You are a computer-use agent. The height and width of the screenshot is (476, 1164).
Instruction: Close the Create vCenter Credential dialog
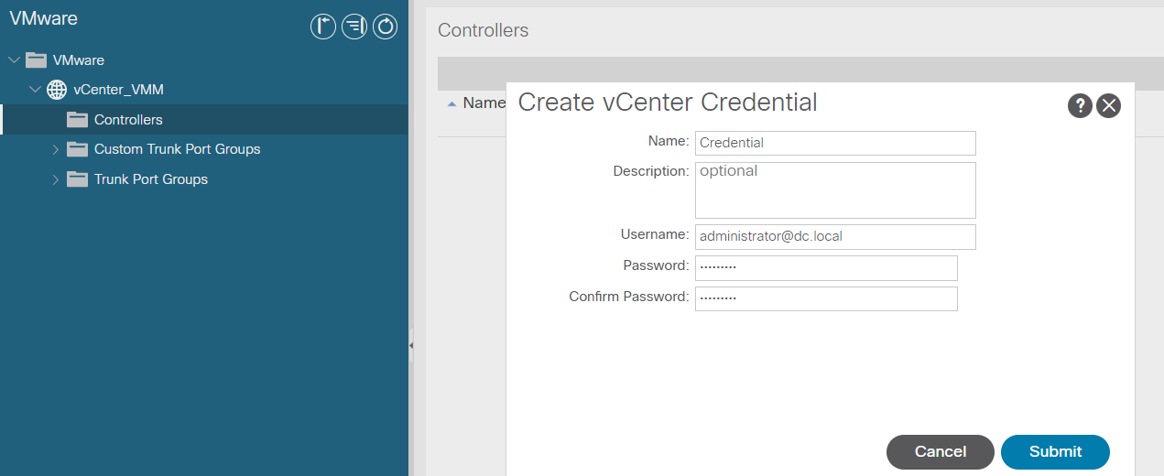pos(1109,105)
